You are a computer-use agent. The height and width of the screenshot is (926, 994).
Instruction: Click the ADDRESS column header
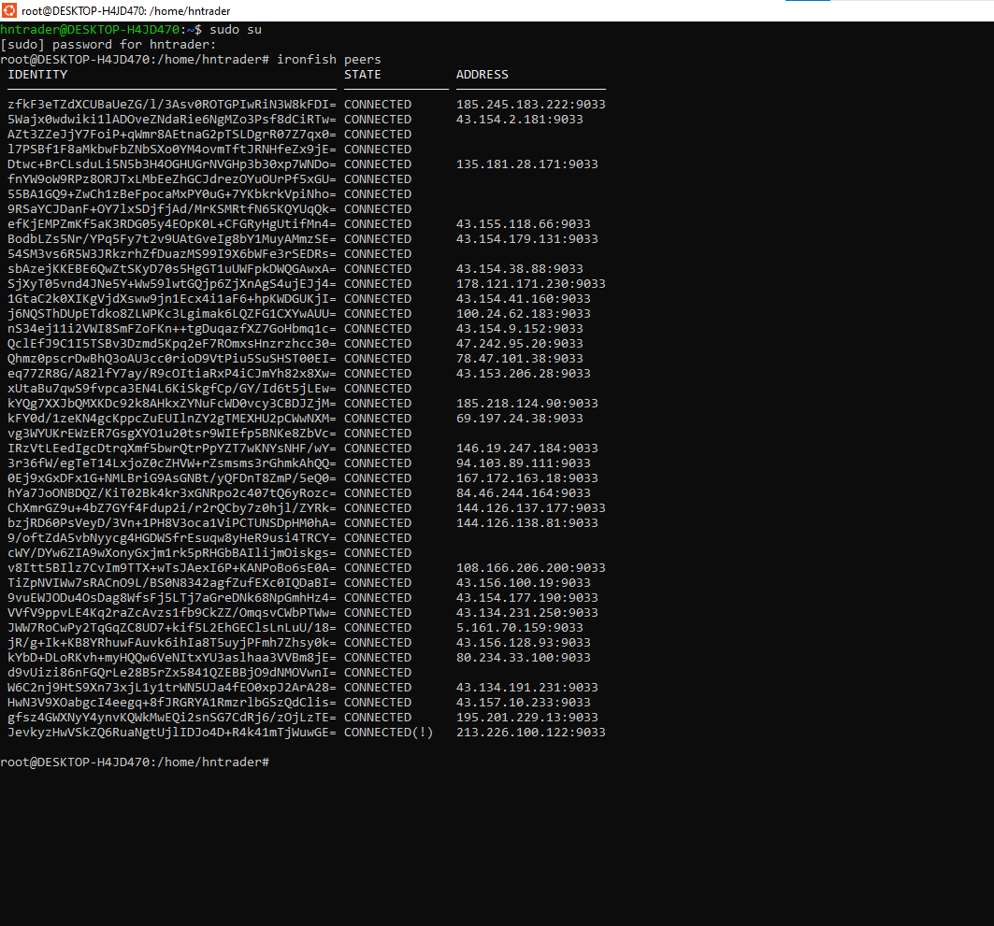point(483,75)
